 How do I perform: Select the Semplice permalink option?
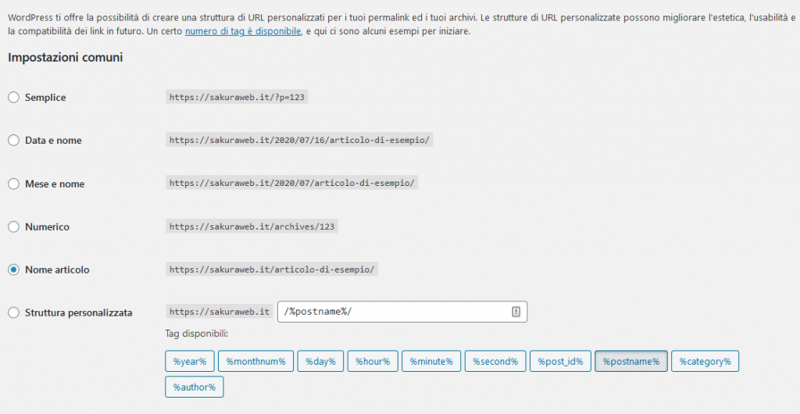tap(14, 98)
